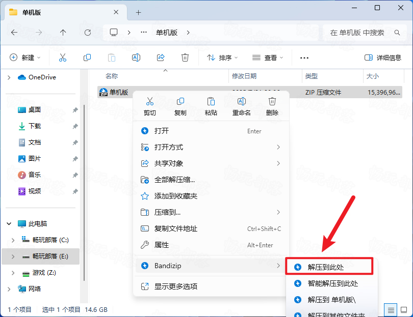Screen dimensions: 413x317
Task: Click the 在 单机版 中搜索 search box
Action: (364, 33)
